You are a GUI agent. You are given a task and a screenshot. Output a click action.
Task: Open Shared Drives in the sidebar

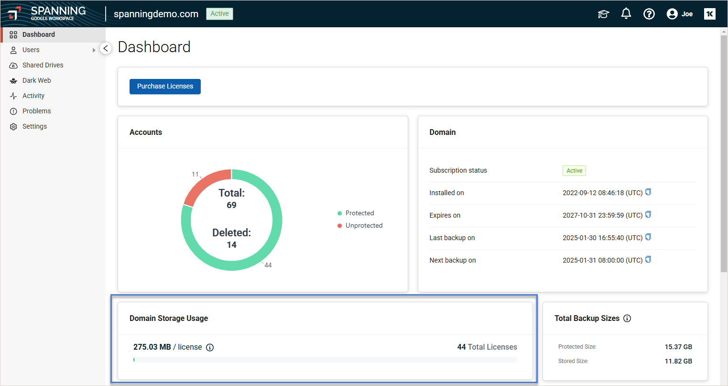pos(43,65)
